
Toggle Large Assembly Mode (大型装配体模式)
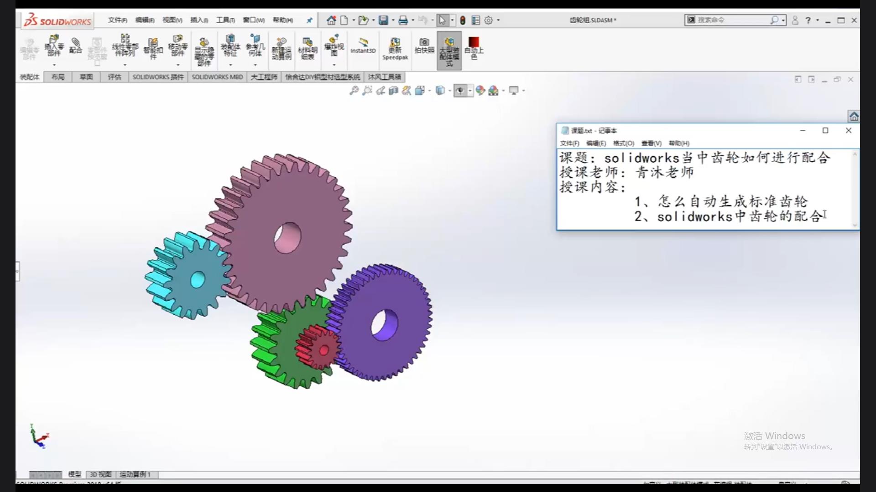449,51
